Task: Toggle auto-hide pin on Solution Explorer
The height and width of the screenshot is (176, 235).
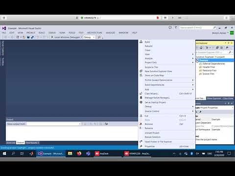Action: click(x=229, y=43)
